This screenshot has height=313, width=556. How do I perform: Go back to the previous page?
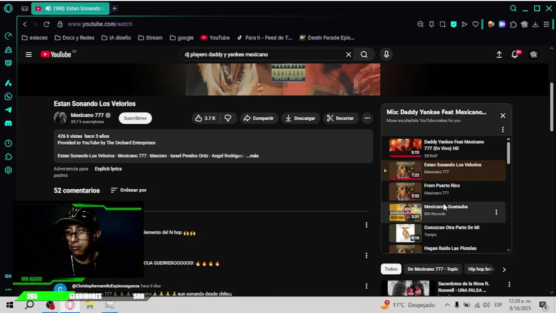(25, 24)
